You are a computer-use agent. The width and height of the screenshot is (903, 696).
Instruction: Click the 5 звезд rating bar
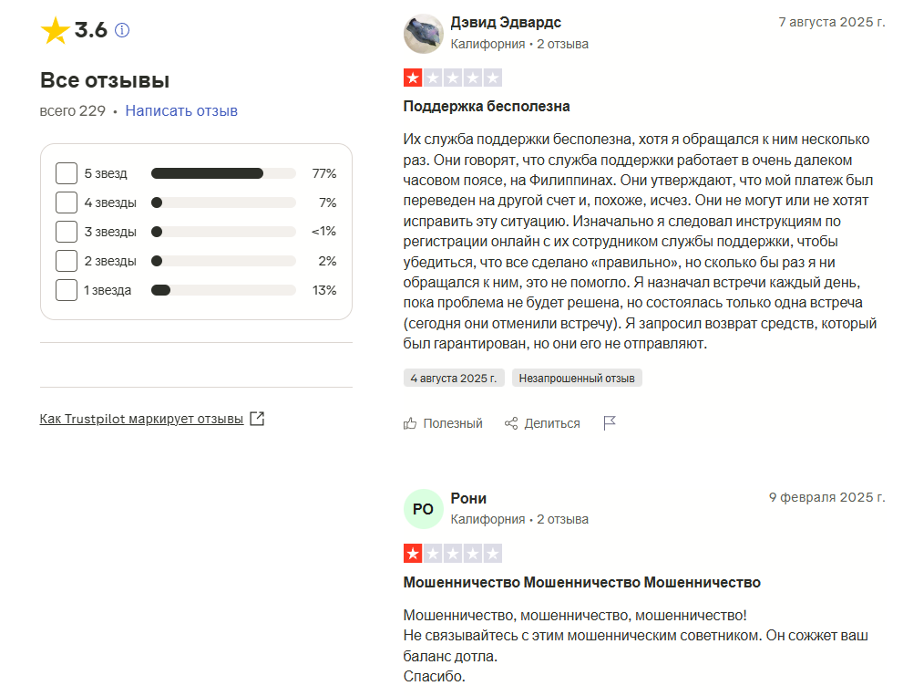tap(223, 173)
